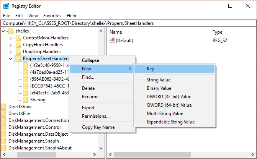
Task: Click the {ECCDF543-45CC key folder icon
Action: pyautogui.click(x=25, y=86)
